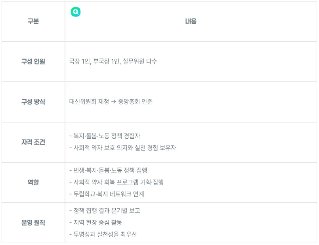
Task: Click the green search icon above the table
Action: pos(75,12)
